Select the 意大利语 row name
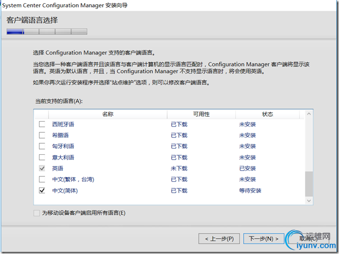The height and width of the screenshot is (254, 339). tap(63, 157)
